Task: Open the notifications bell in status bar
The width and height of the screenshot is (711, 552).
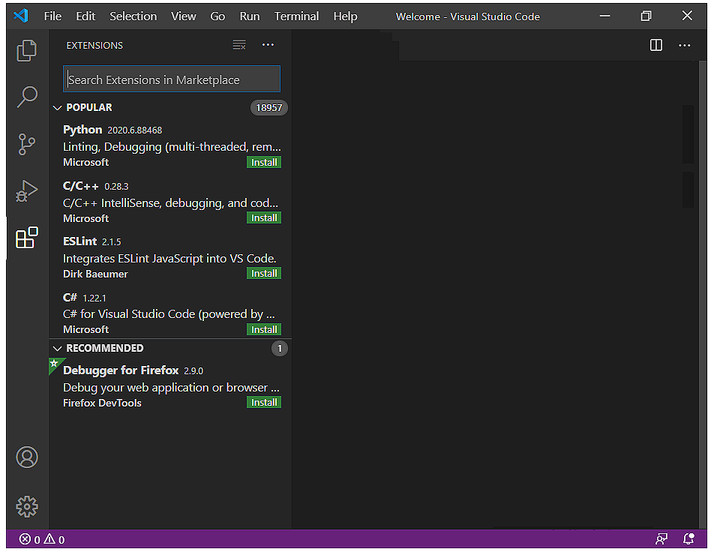Action: [688, 538]
